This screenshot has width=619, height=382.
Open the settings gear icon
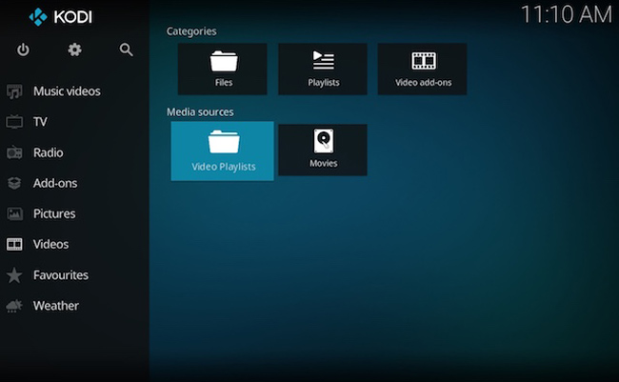(x=74, y=50)
